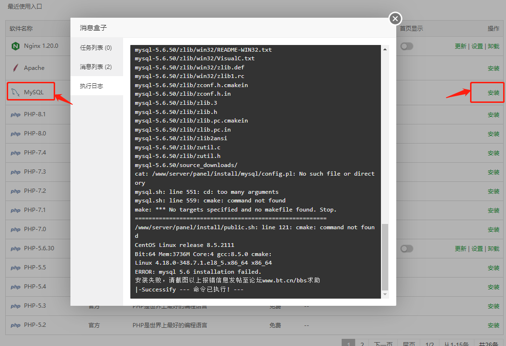Click log scrollbar down arrow

[x=385, y=294]
